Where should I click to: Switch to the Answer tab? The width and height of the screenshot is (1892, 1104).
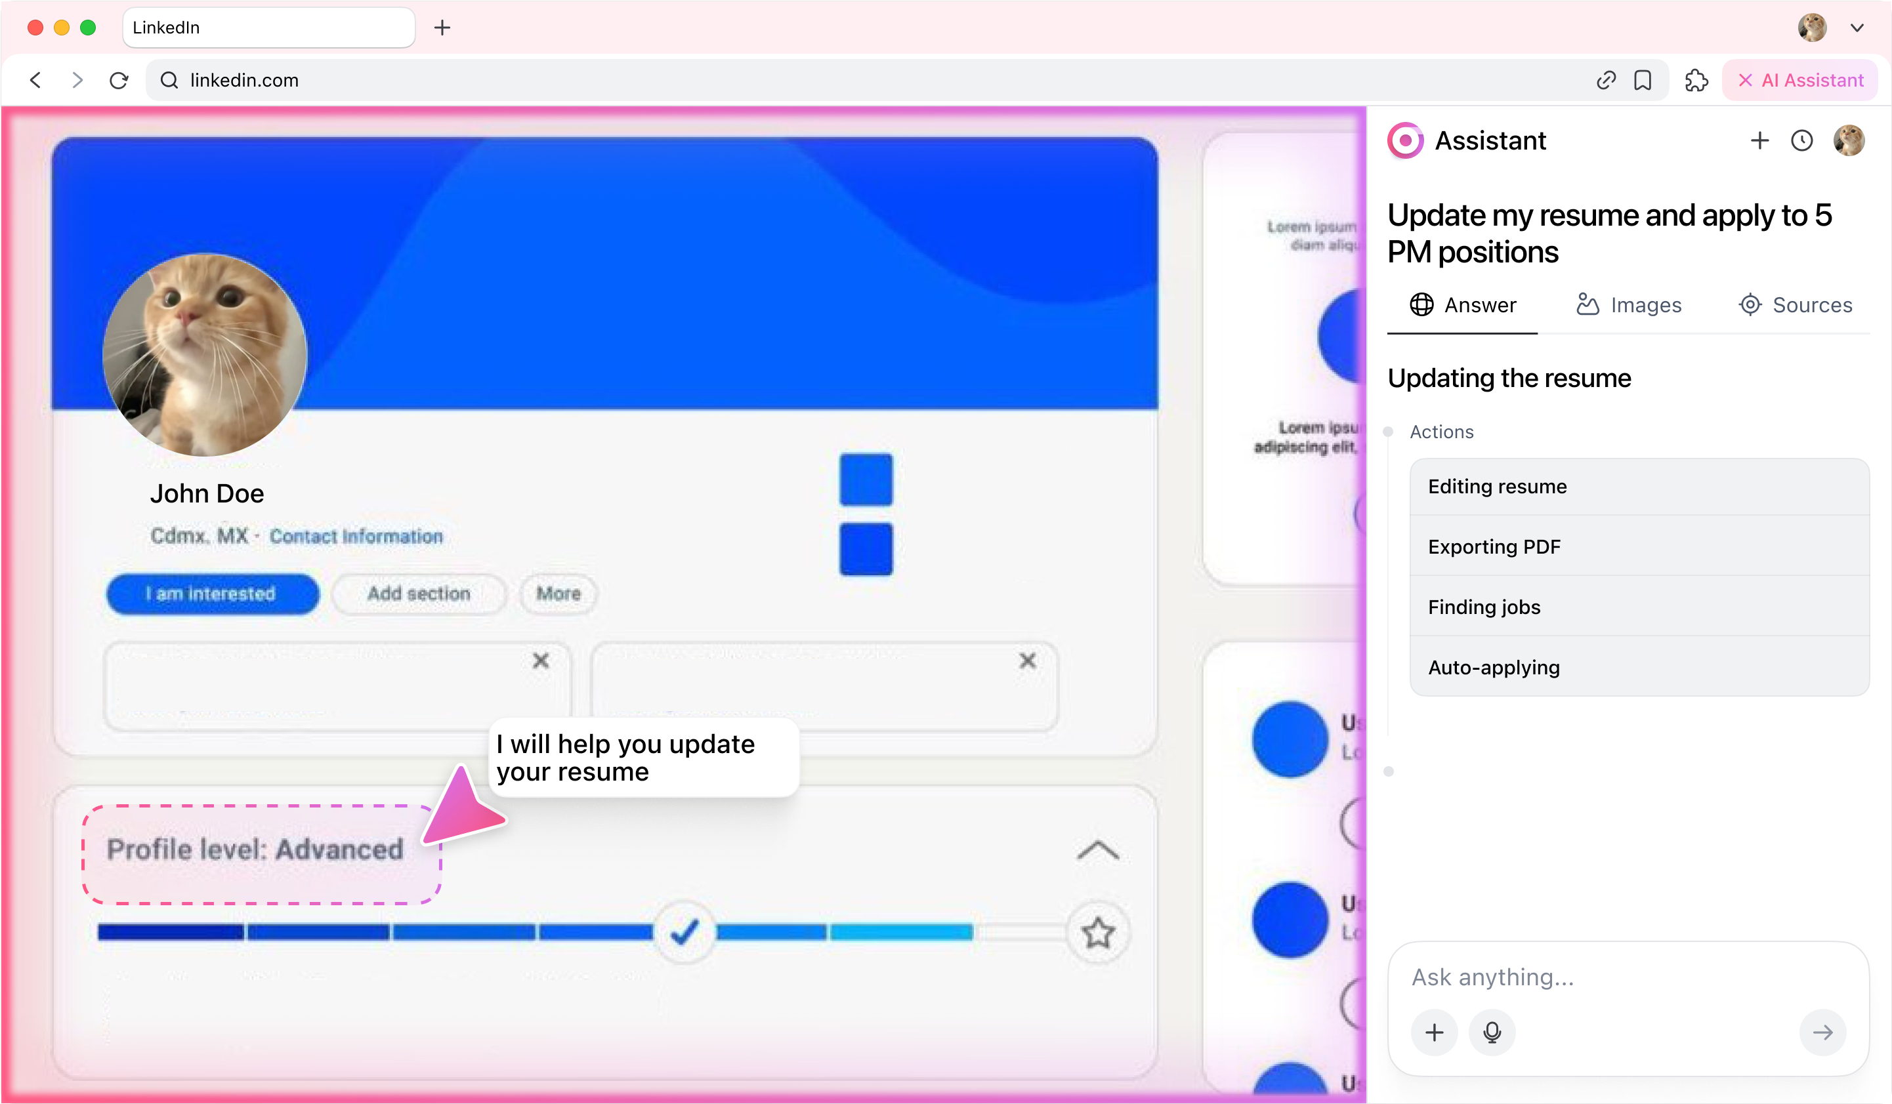[x=1461, y=306]
